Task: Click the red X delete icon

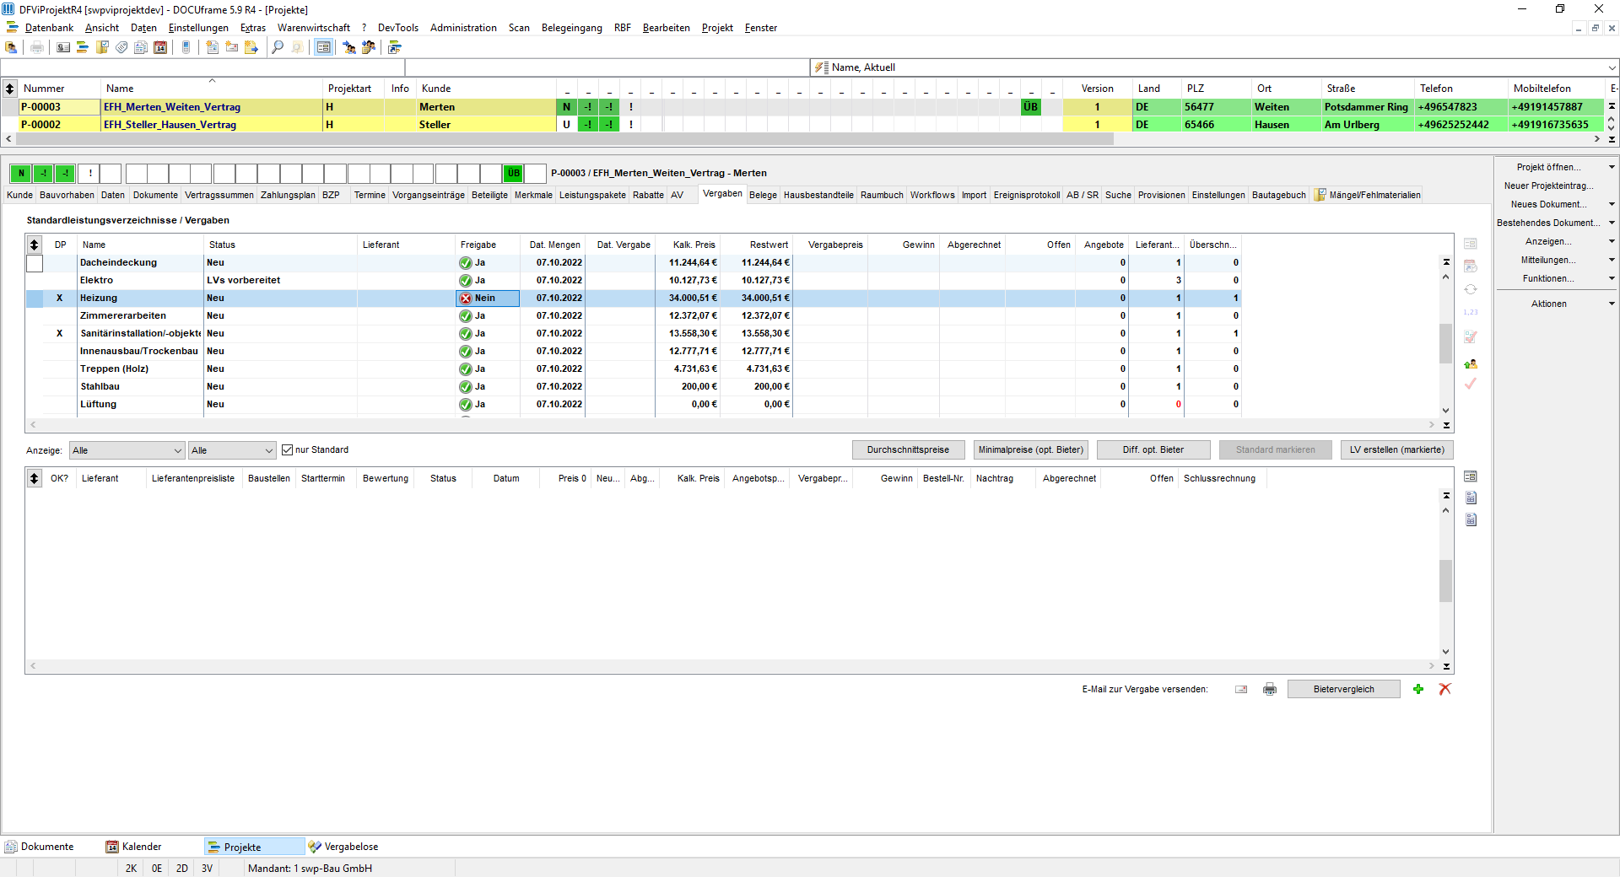Action: click(1444, 689)
